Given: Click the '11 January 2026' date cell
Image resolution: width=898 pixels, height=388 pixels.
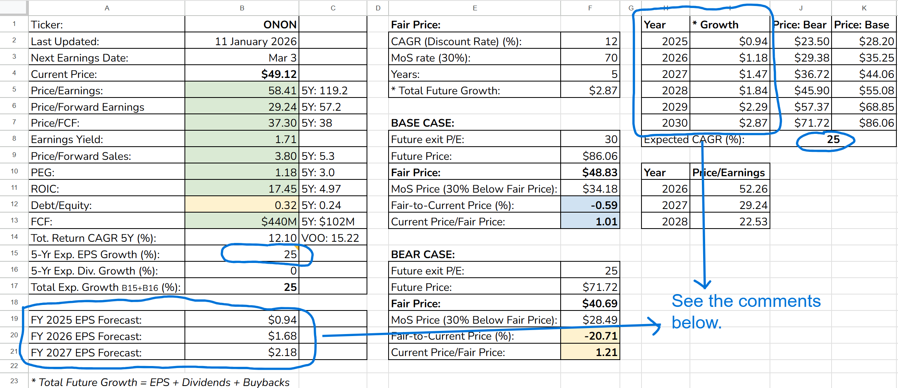Looking at the screenshot, I should (242, 41).
